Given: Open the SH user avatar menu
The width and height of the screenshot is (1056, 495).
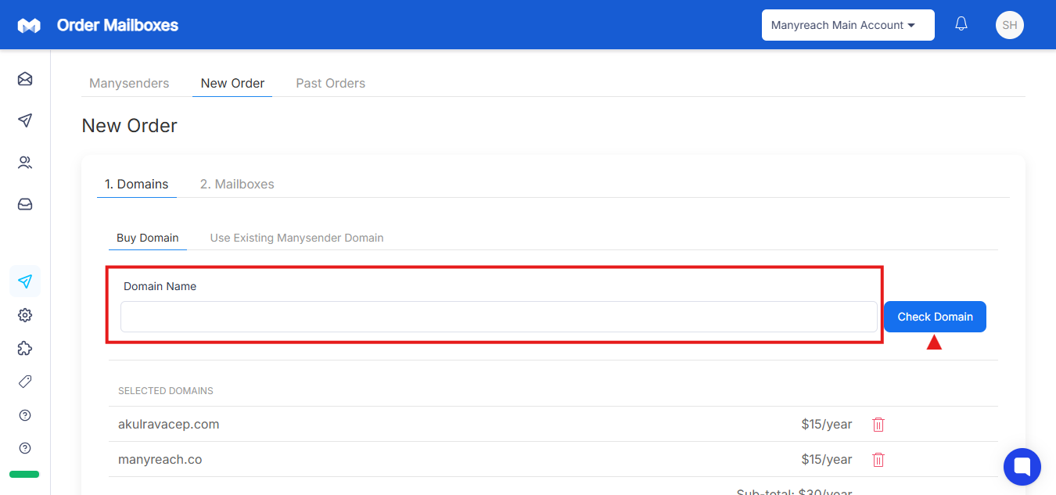Looking at the screenshot, I should [1010, 25].
